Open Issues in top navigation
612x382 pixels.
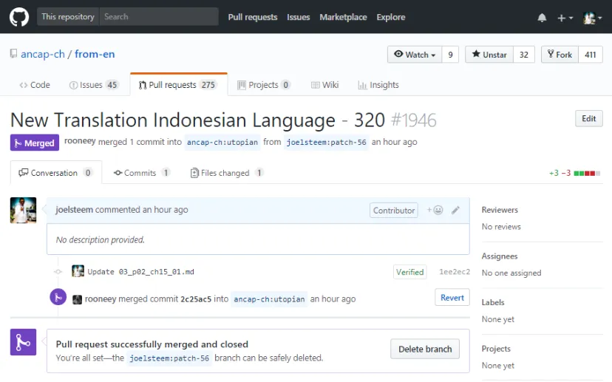coord(298,17)
